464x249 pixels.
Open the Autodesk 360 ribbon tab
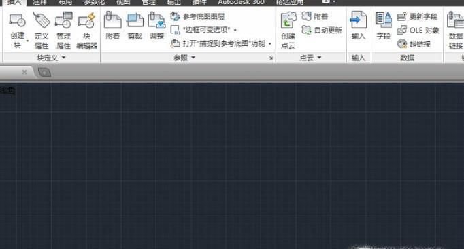click(241, 2)
